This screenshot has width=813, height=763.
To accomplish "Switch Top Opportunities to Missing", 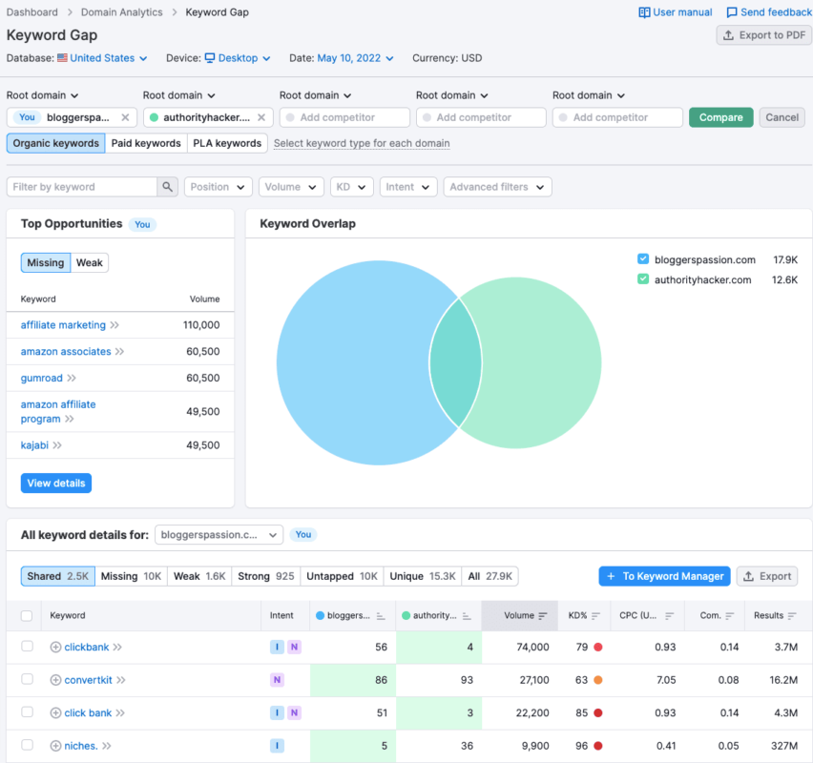I will [46, 263].
